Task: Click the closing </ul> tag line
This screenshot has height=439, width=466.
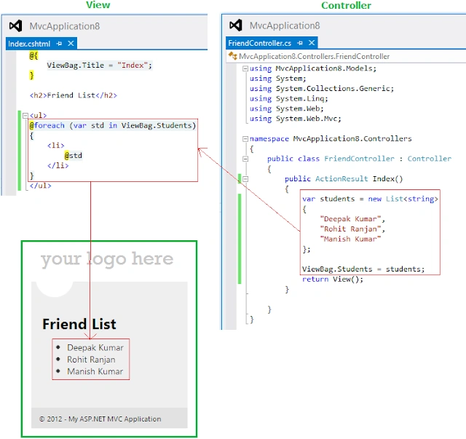Action: [41, 186]
